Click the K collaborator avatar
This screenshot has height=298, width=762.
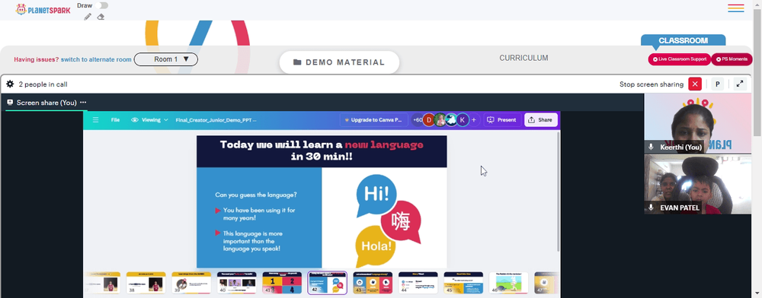[x=463, y=119]
